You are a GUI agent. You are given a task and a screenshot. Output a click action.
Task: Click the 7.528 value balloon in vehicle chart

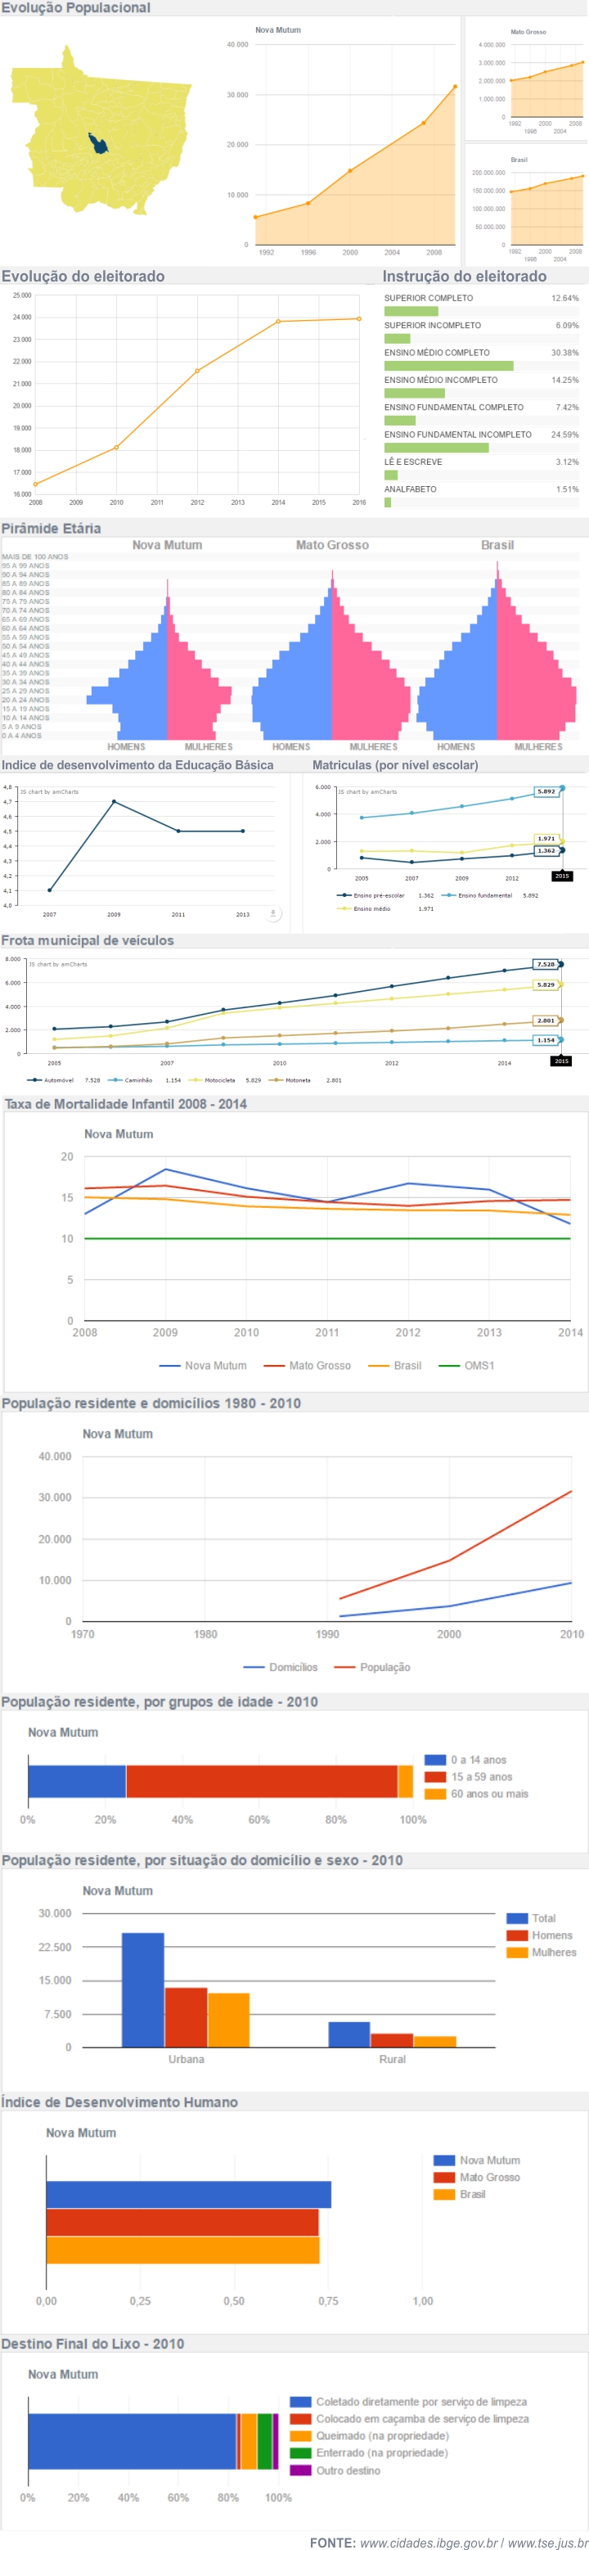(x=546, y=964)
